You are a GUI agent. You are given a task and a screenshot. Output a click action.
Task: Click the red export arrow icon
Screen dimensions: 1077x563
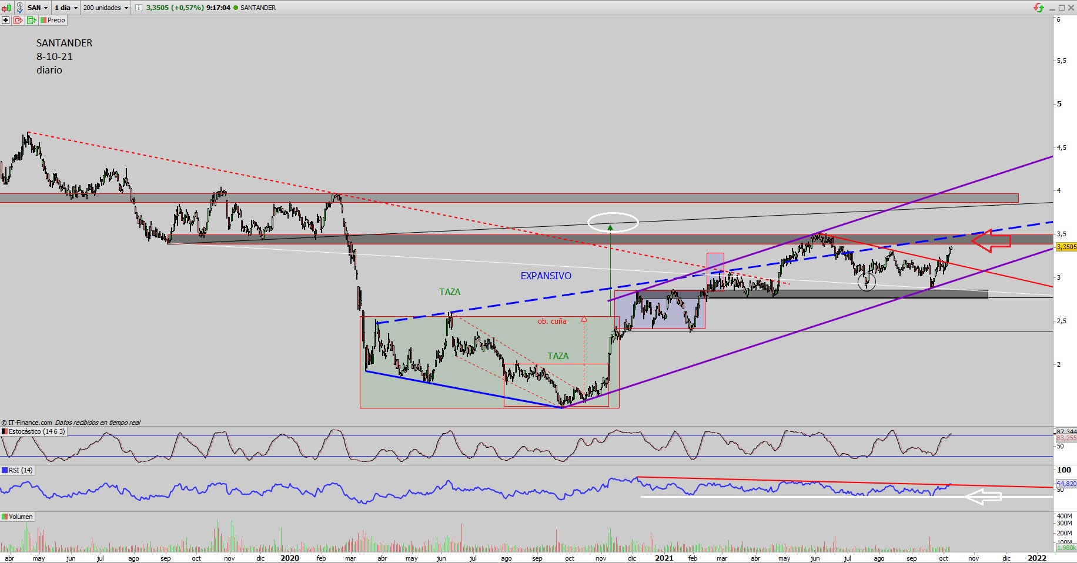click(18, 20)
